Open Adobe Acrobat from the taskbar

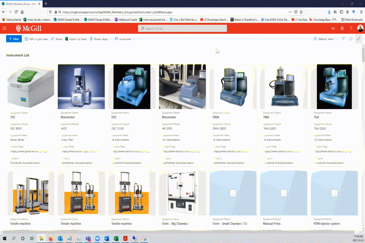pyautogui.click(x=125, y=238)
